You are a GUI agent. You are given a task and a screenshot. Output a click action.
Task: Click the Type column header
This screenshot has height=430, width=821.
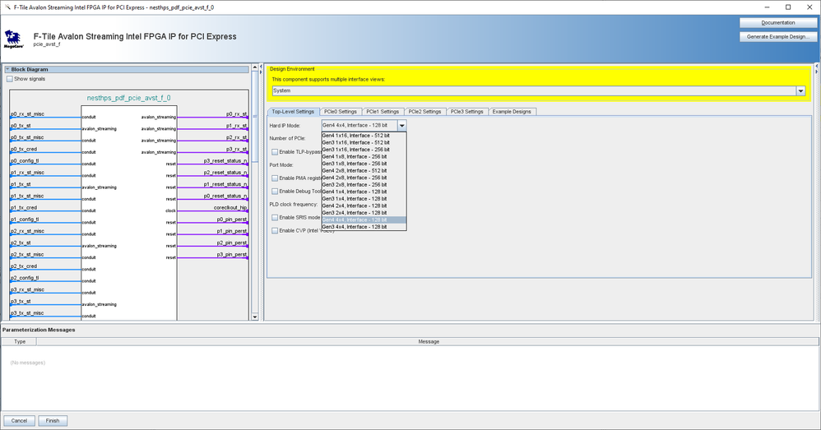(20, 341)
